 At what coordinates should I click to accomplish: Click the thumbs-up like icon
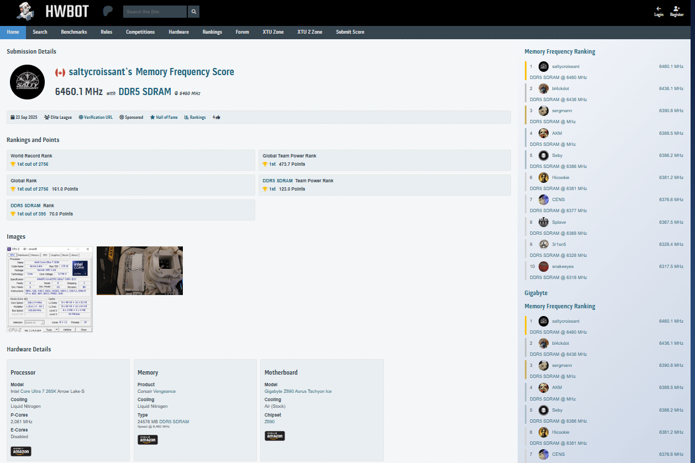point(218,117)
